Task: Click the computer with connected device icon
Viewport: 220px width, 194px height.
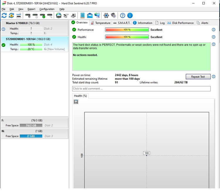Action: pos(73,16)
